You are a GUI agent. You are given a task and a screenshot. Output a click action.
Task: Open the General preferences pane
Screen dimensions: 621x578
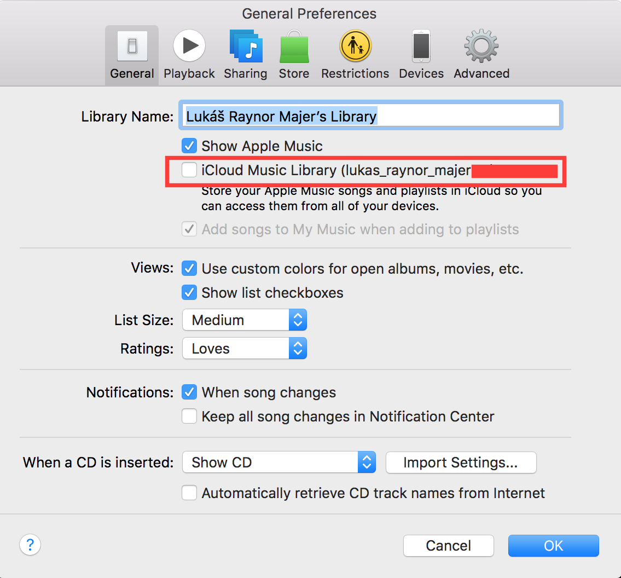(132, 55)
